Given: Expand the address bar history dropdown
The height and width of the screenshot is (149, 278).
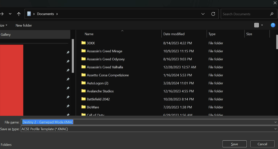Looking at the screenshot, I should 203,14.
